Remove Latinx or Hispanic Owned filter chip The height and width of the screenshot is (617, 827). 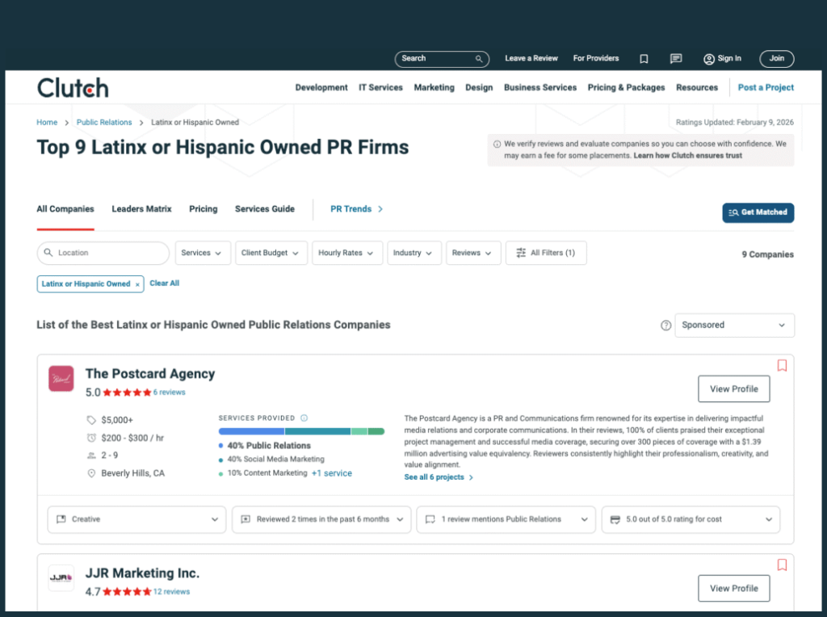[137, 284]
